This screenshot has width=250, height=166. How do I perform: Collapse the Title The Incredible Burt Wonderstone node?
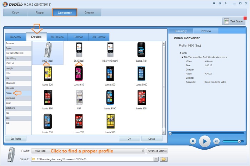(182, 57)
